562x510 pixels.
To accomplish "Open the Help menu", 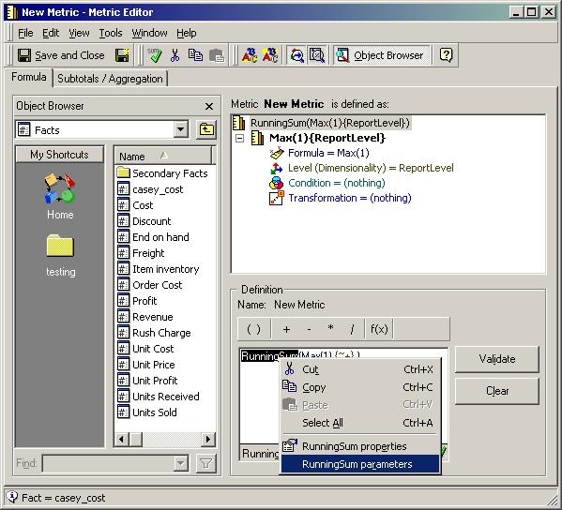I will pos(187,33).
